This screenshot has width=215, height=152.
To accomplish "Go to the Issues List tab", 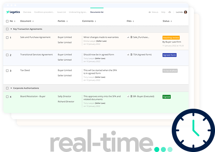I will point(62,12).
